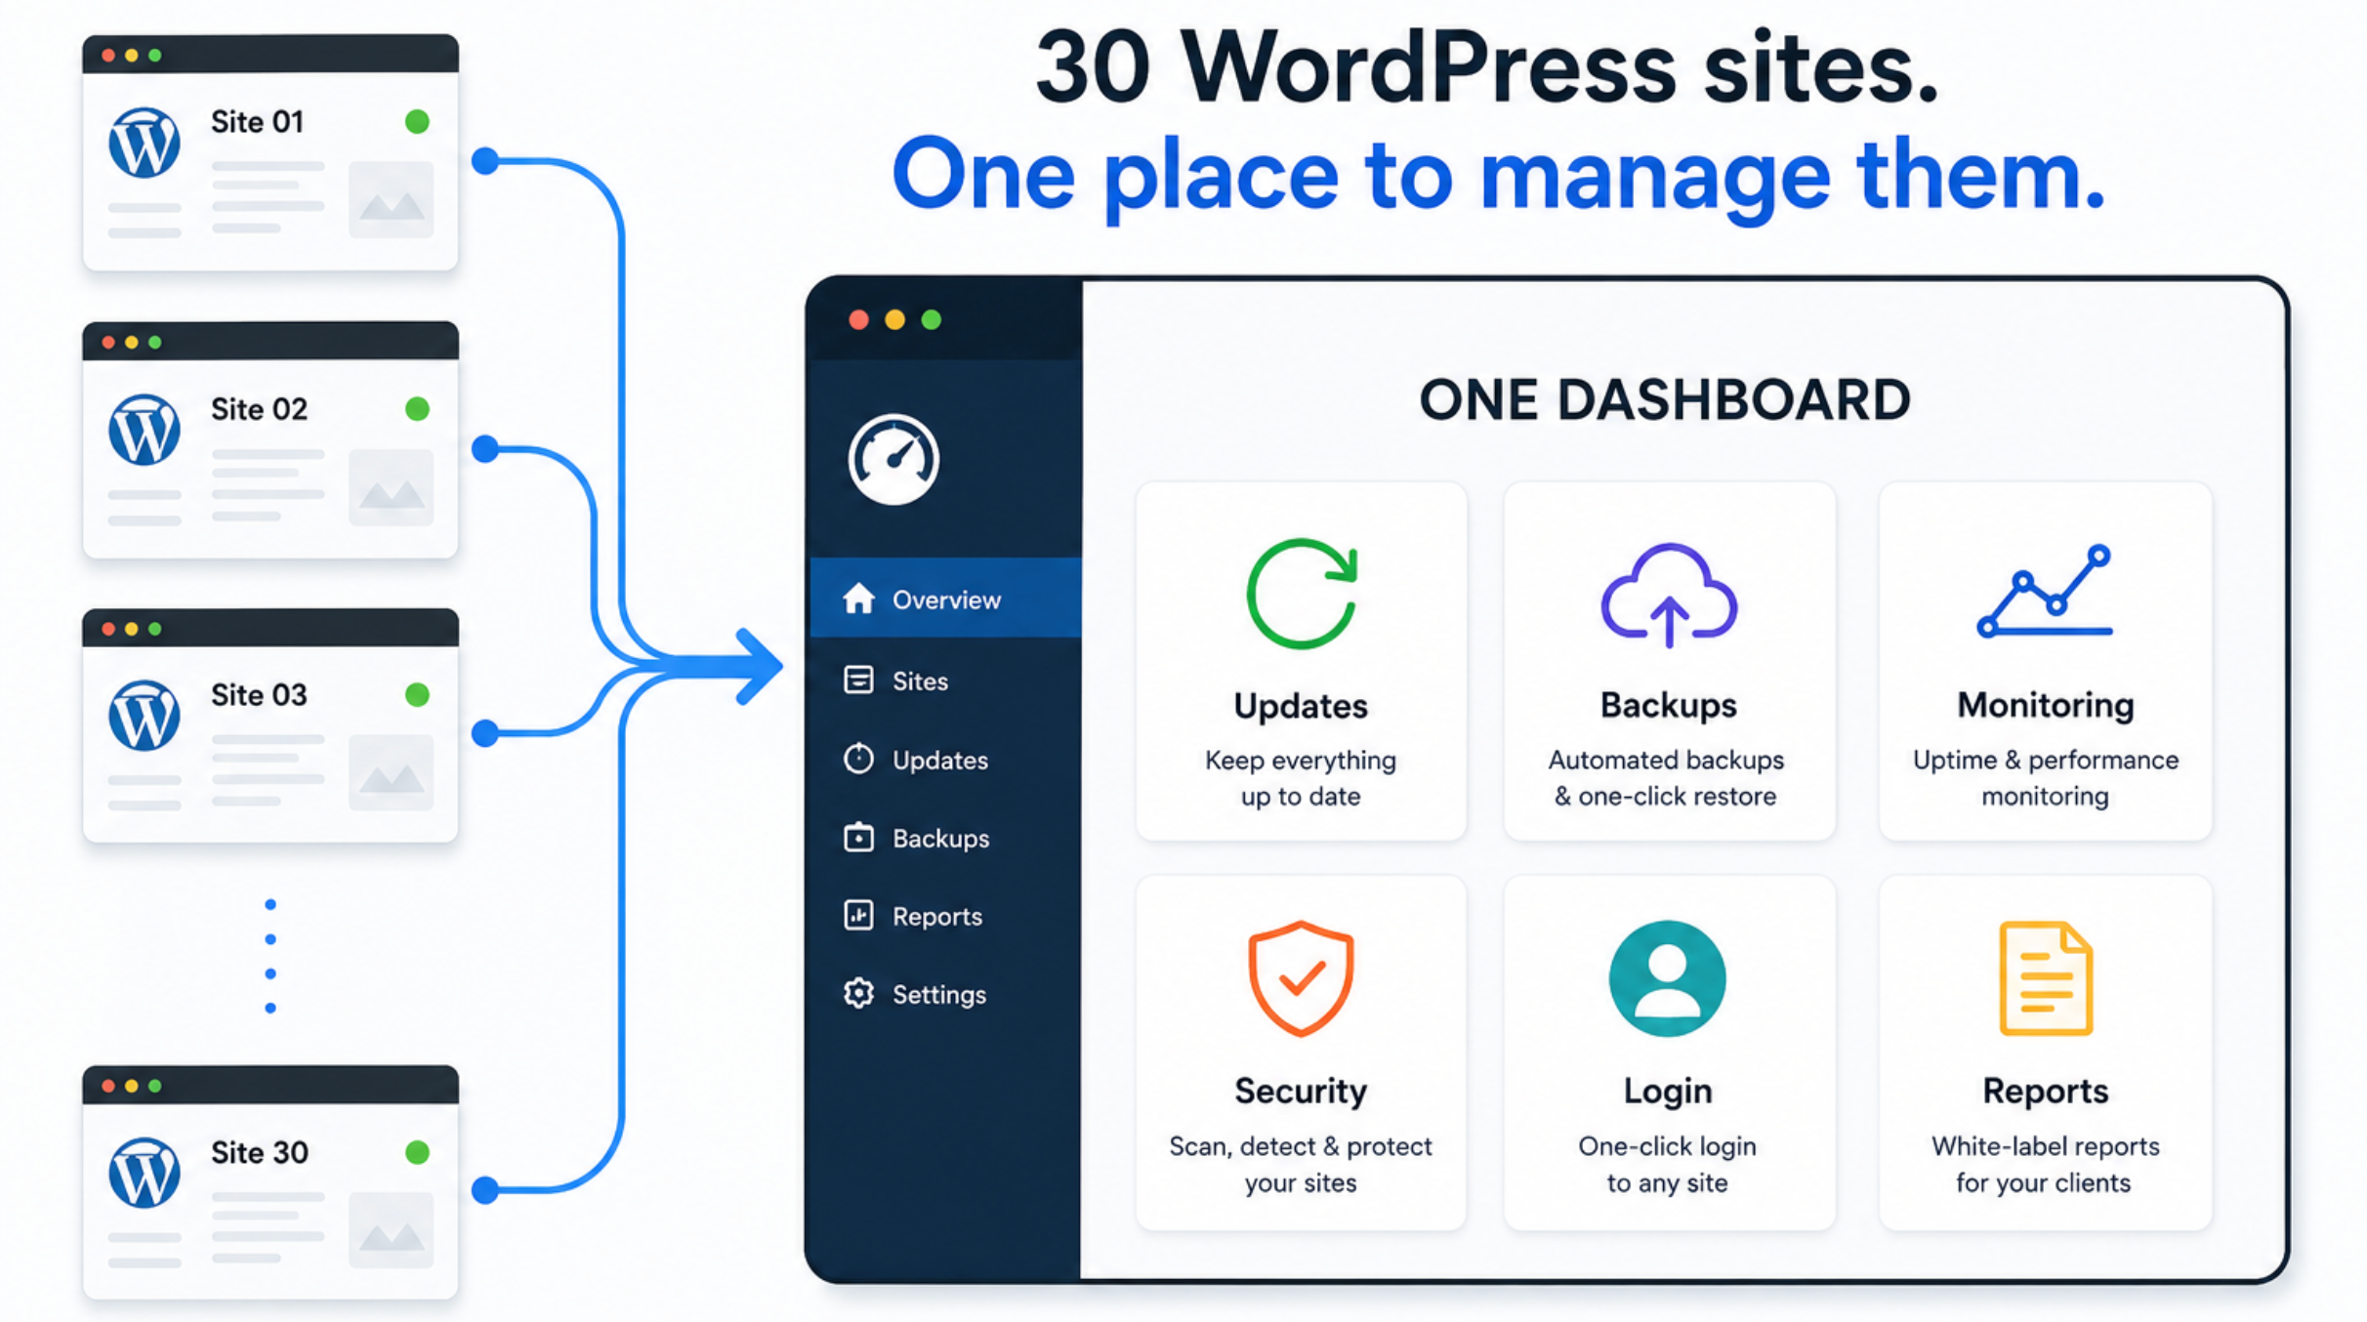Click Site 03 green status dot
The image size is (2367, 1322).
417,694
